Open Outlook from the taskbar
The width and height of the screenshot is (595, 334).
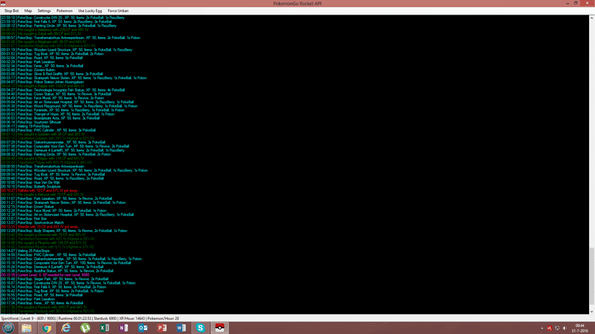[143, 328]
